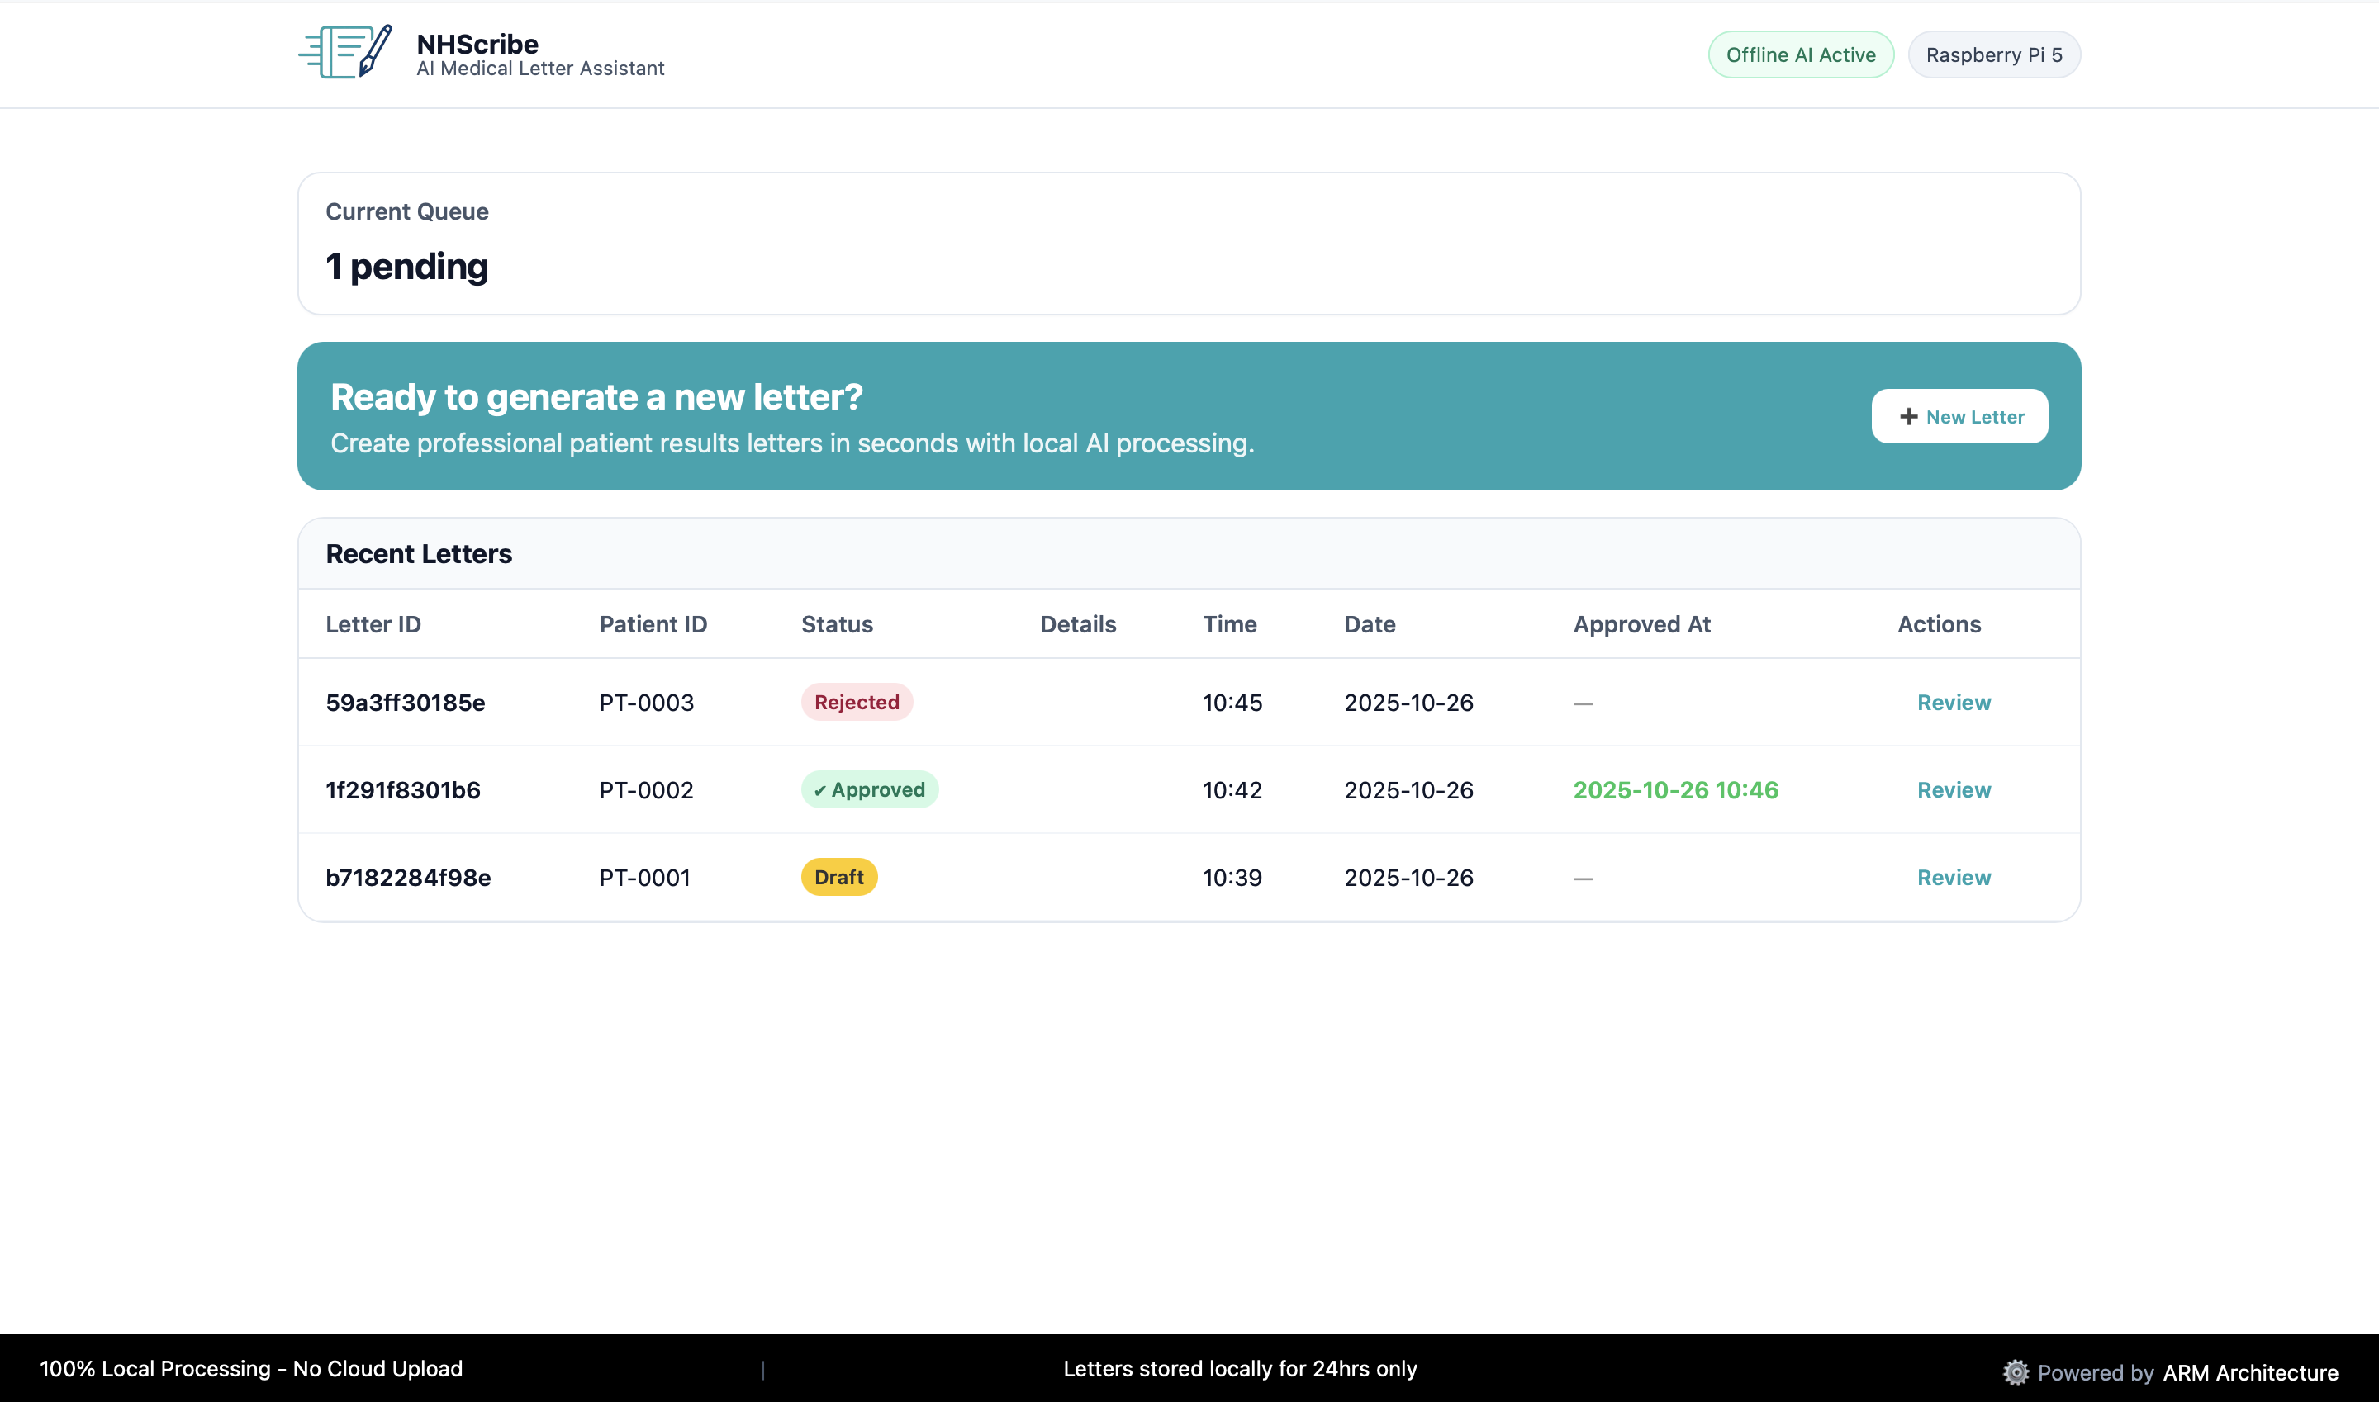Click the NHScribe title text
The width and height of the screenshot is (2379, 1402).
click(477, 44)
